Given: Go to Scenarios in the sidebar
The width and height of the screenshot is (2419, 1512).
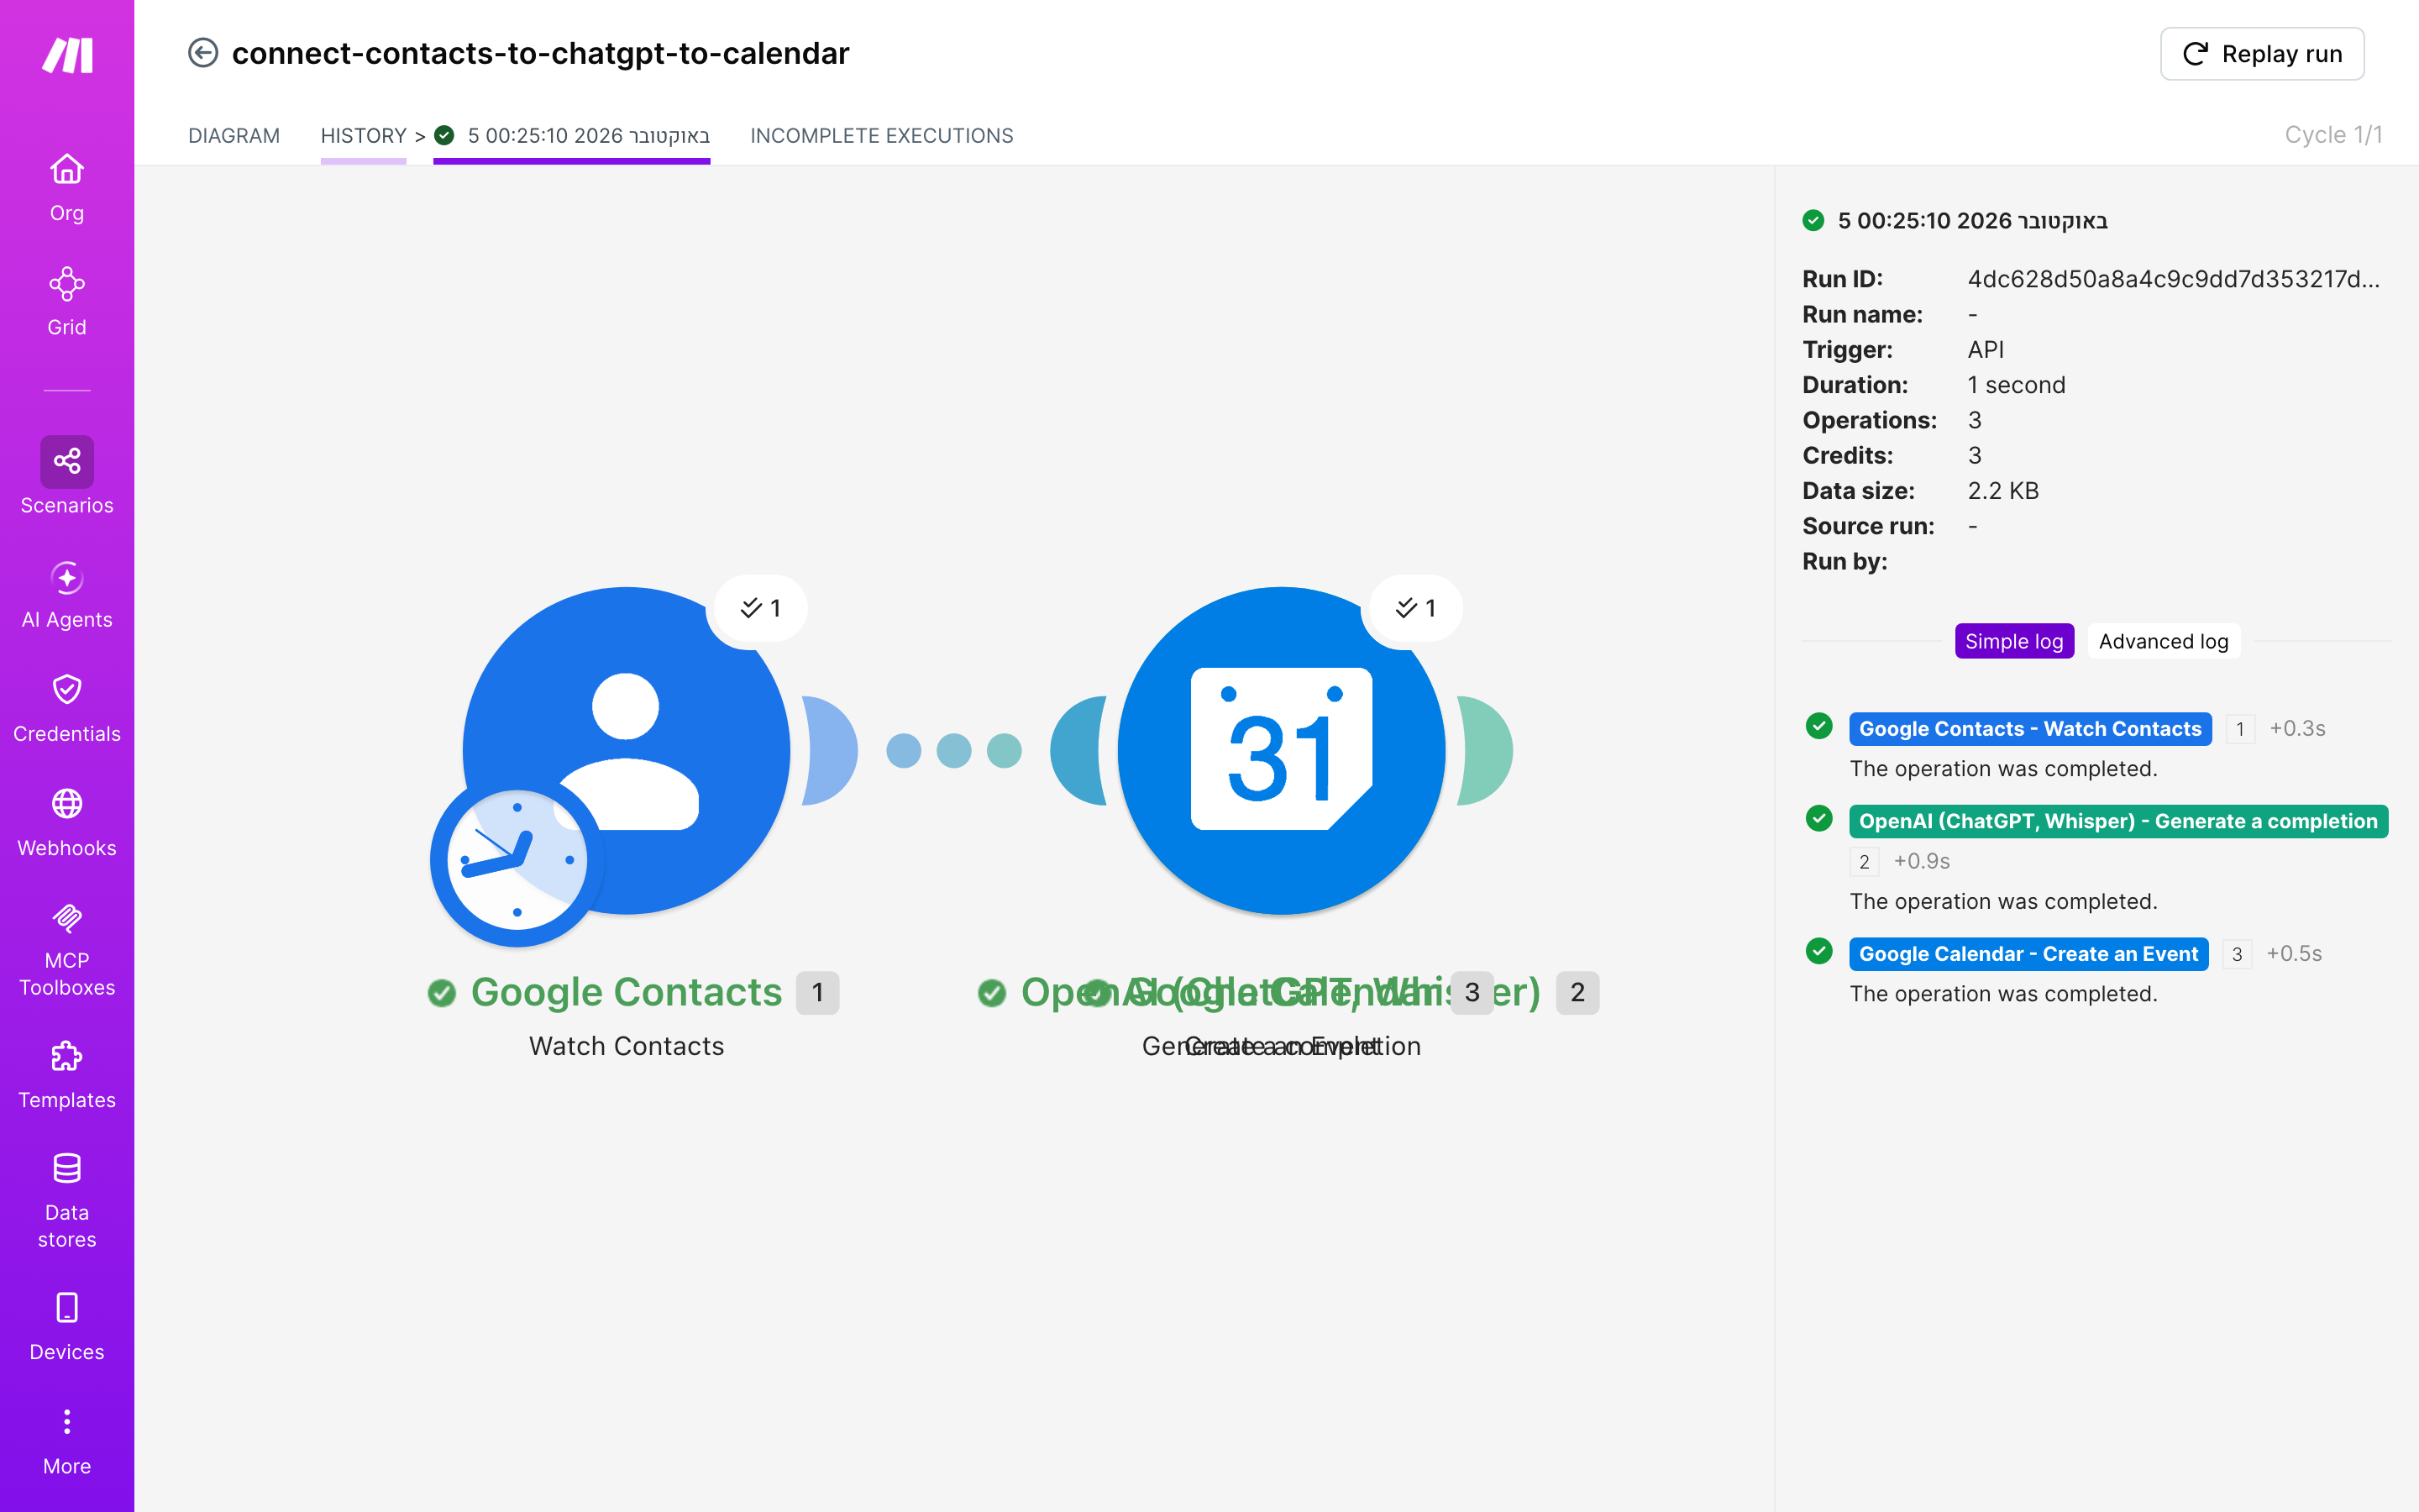Looking at the screenshot, I should tap(67, 476).
